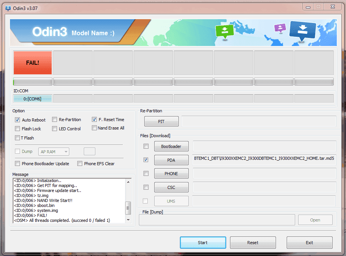The height and width of the screenshot is (256, 346).
Task: Minimize the Odin3 window
Action: click(308, 7)
